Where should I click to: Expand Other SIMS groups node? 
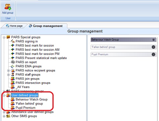[4, 116]
